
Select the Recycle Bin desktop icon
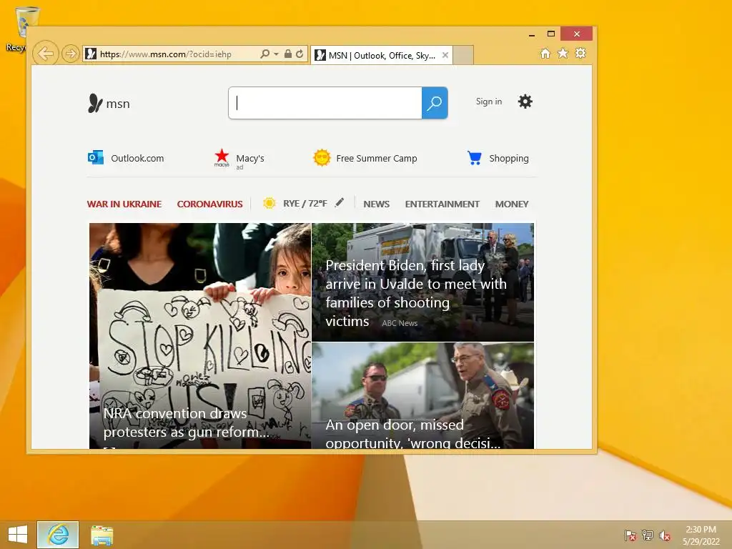click(22, 29)
